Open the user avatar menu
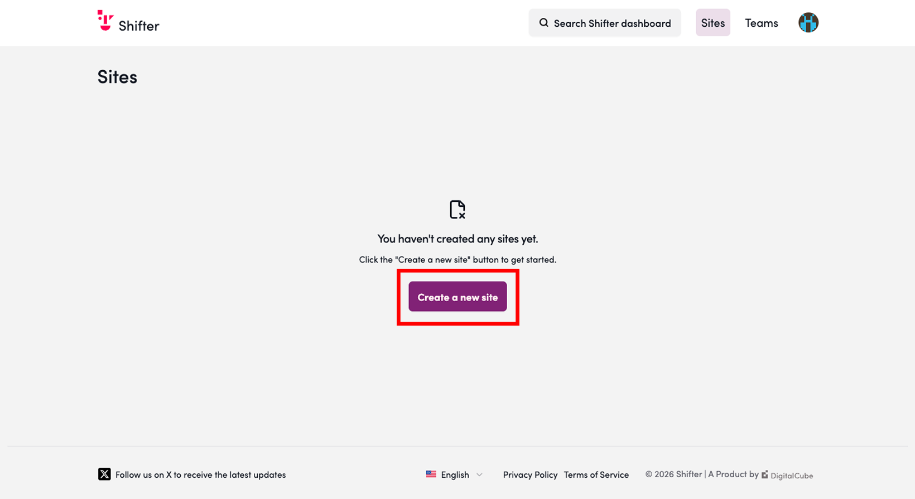Screen dimensions: 915x499 [x=808, y=23]
